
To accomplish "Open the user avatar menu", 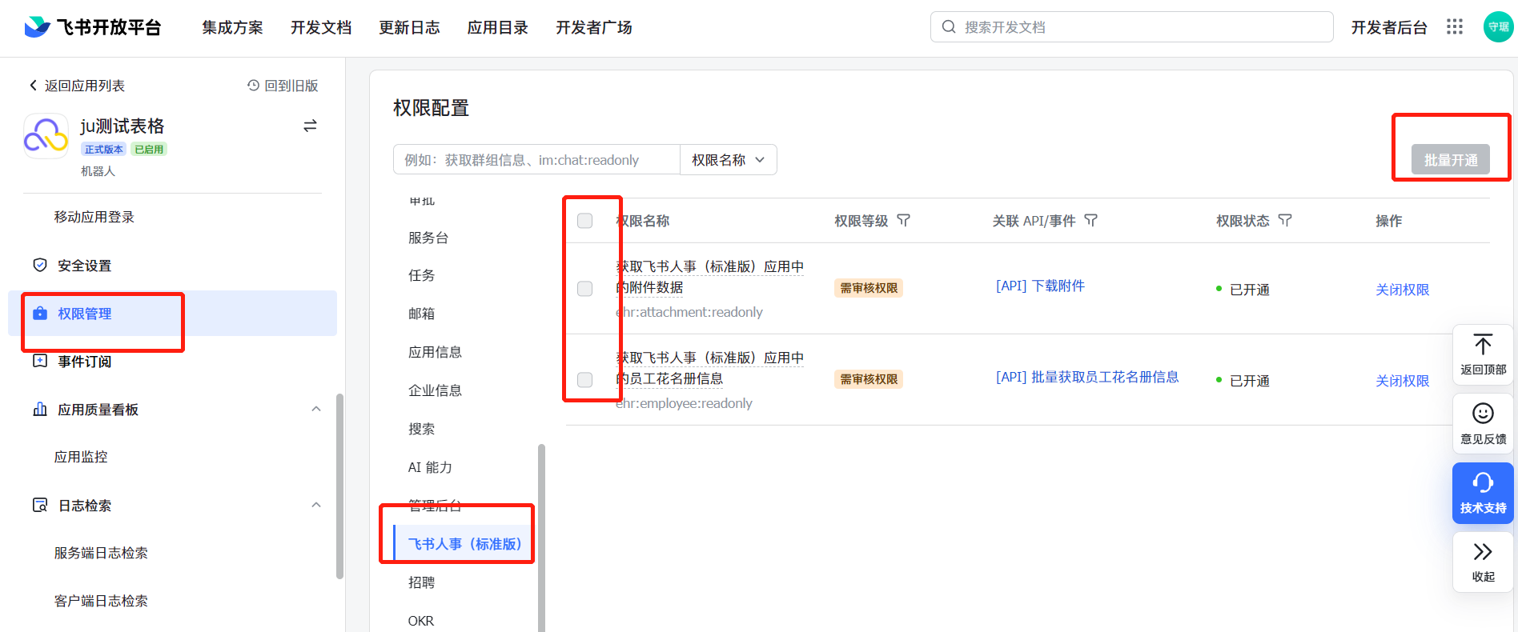I will click(x=1498, y=27).
